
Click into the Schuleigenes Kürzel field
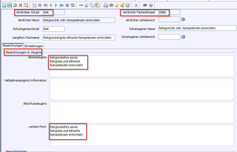[x=53, y=29]
